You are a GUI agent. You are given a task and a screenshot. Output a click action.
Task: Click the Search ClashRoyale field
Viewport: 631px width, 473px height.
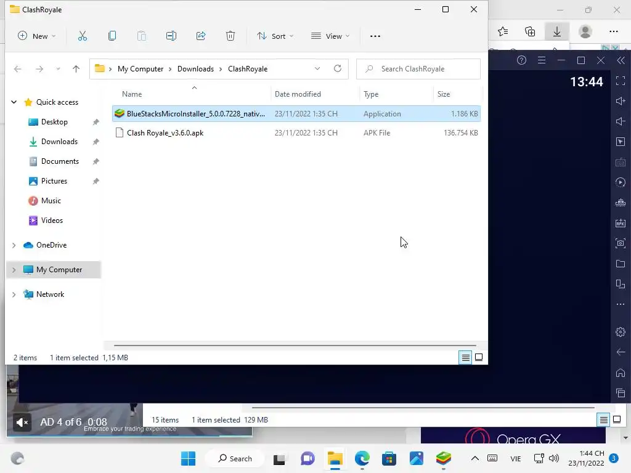click(x=418, y=69)
